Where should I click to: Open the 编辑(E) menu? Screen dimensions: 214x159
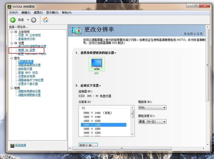click(x=26, y=13)
